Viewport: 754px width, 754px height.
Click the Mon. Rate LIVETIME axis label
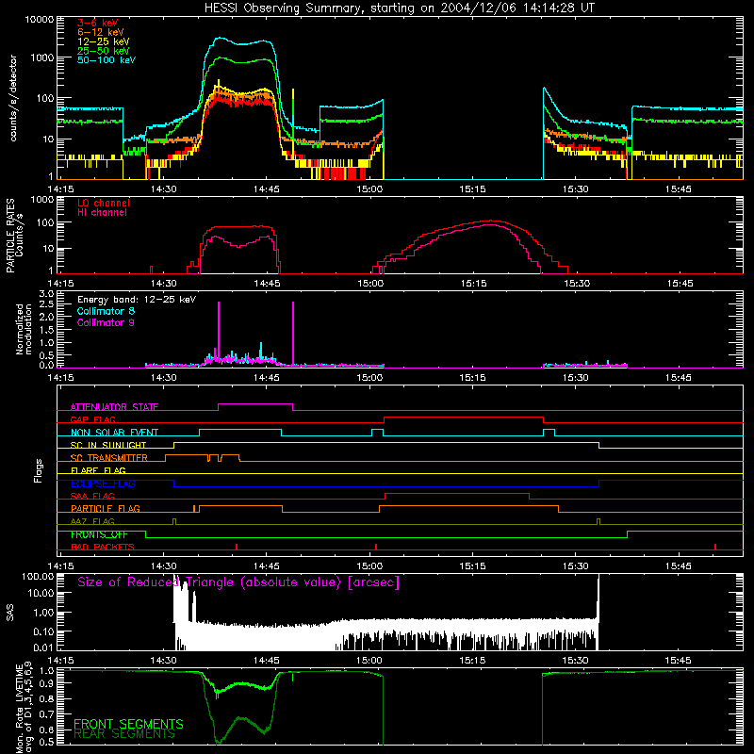(x=24, y=707)
